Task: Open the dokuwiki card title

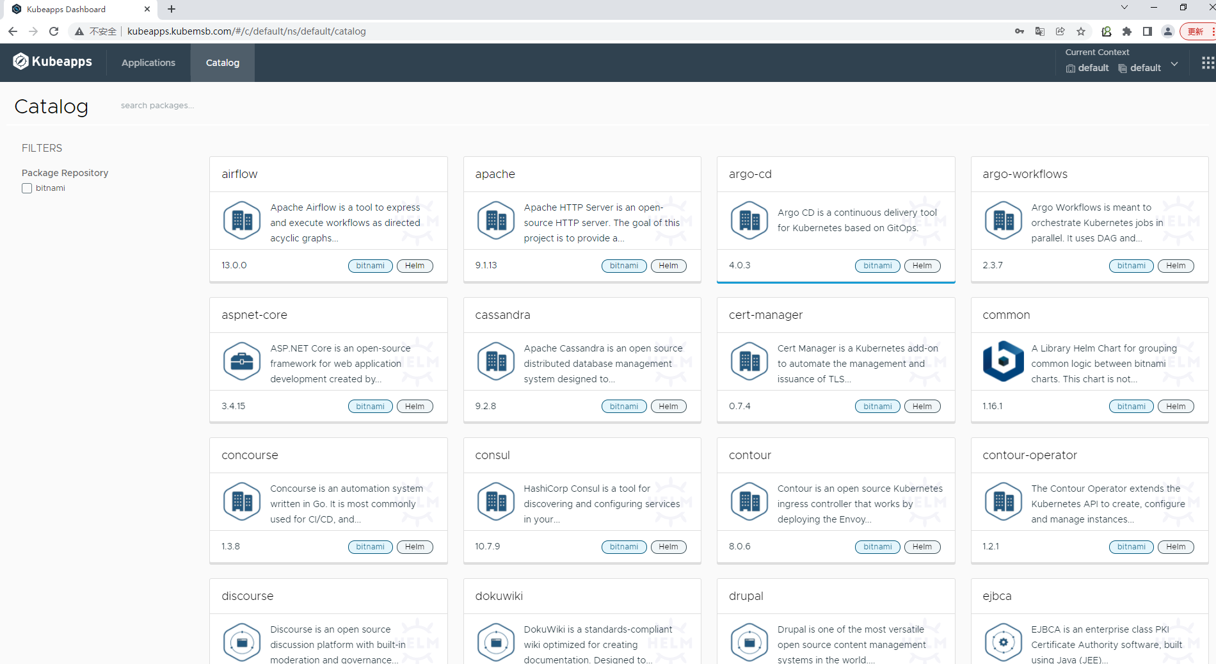Action: point(499,596)
